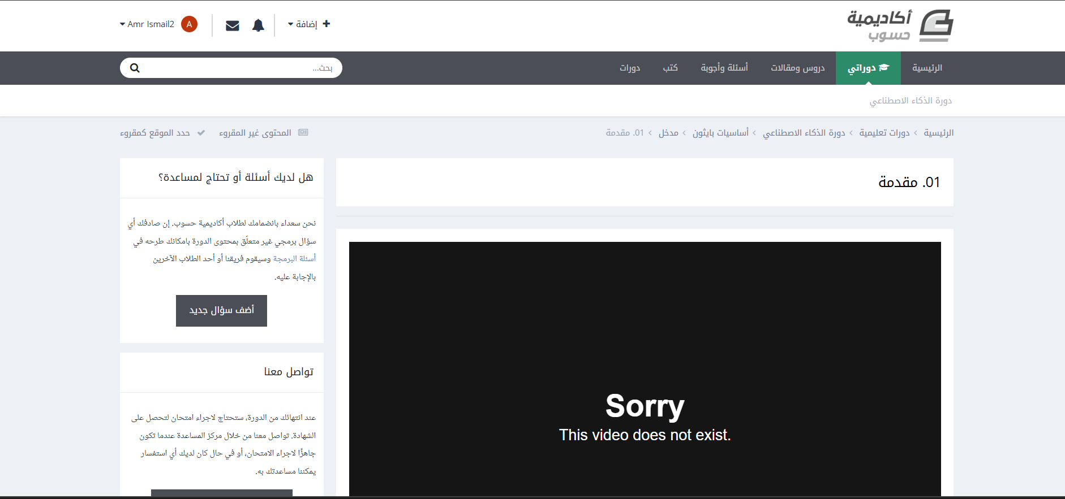Open the messages envelope icon
This screenshot has height=499, width=1065.
[x=232, y=25]
